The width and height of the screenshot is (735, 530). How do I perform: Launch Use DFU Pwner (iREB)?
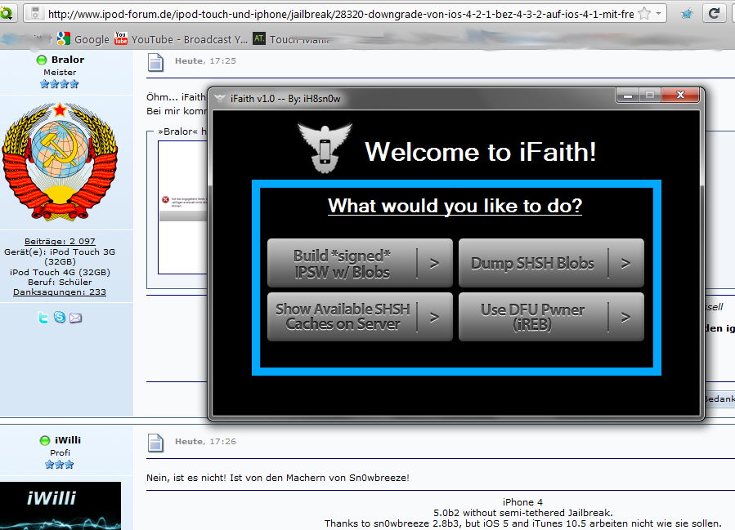click(551, 317)
